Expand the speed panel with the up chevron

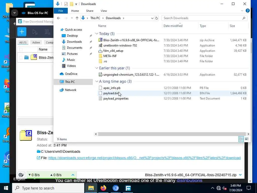[x=73, y=175]
